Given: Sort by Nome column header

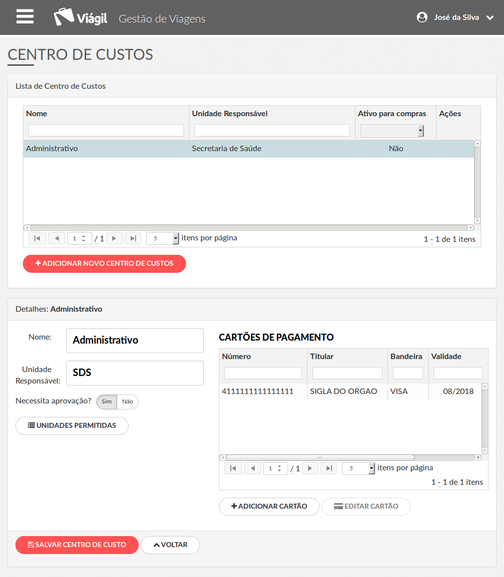Looking at the screenshot, I should [36, 114].
